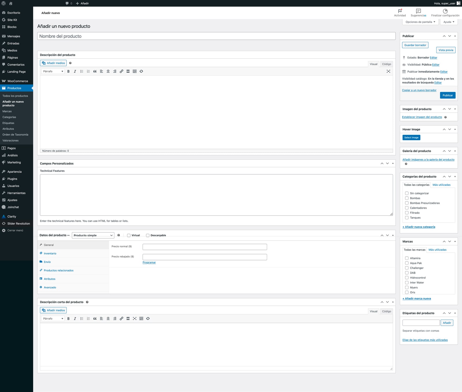Tick the Hidrocontrol brand checkbox
462x392 pixels.
click(x=407, y=278)
